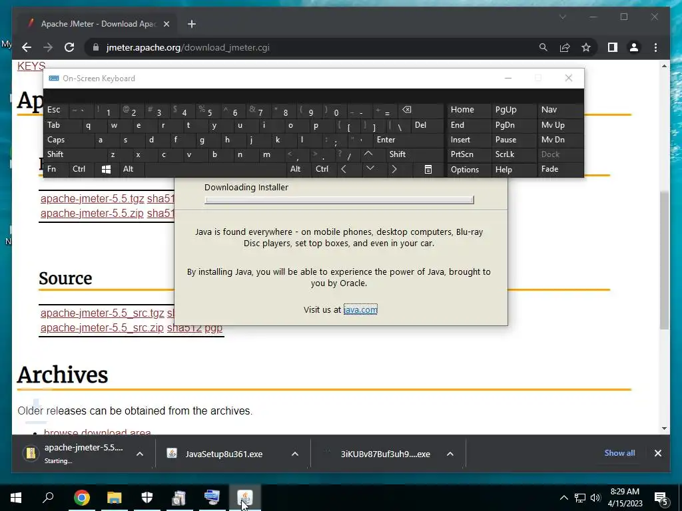Image resolution: width=682 pixels, height=511 pixels.
Task: Download apache-jmeter-5.5_src.zip source
Action: [x=102, y=327]
